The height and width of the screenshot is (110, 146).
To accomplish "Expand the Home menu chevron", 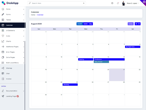I will tap(23, 9).
